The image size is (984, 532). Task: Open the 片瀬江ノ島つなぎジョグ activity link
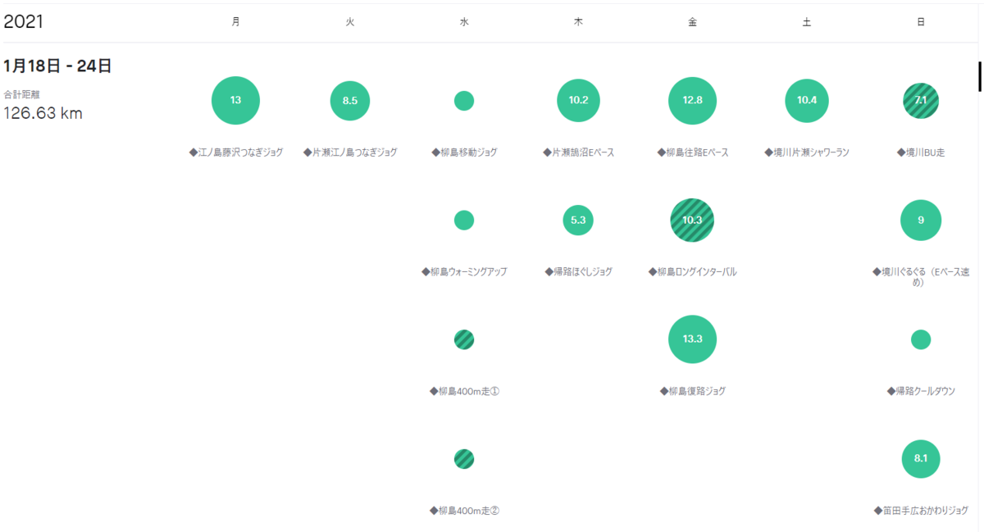coord(350,152)
